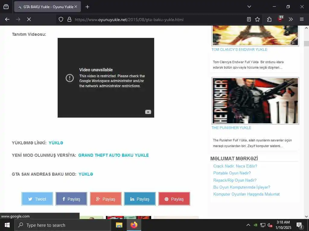Viewport: 309px width, 231px height.
Task: Open the list all tabs dropdown
Action: coord(249,7)
